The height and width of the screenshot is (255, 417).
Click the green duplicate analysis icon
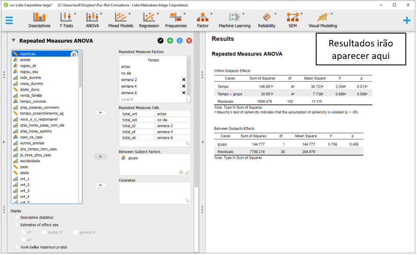click(170, 40)
